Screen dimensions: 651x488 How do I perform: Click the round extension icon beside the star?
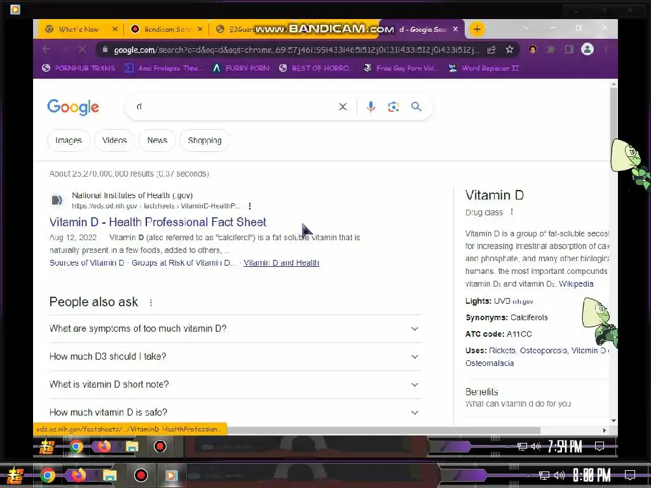533,50
